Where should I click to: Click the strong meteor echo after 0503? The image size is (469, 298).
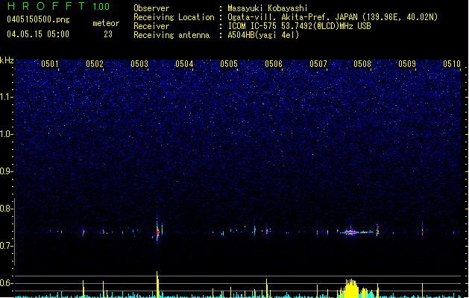pyautogui.click(x=157, y=232)
